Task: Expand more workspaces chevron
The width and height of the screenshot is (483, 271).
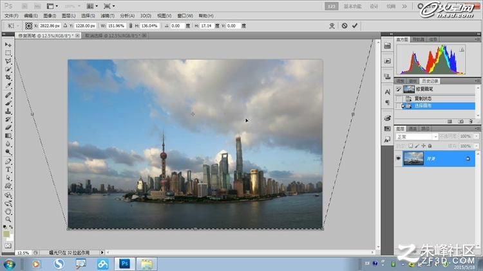Action: pos(404,6)
